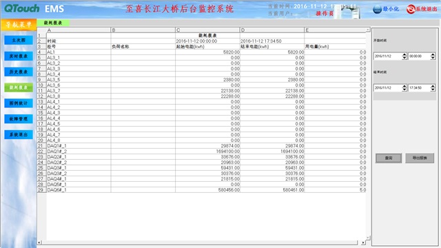Click the select-all corner of the sheet
441x248 pixels.
pos(41,30)
